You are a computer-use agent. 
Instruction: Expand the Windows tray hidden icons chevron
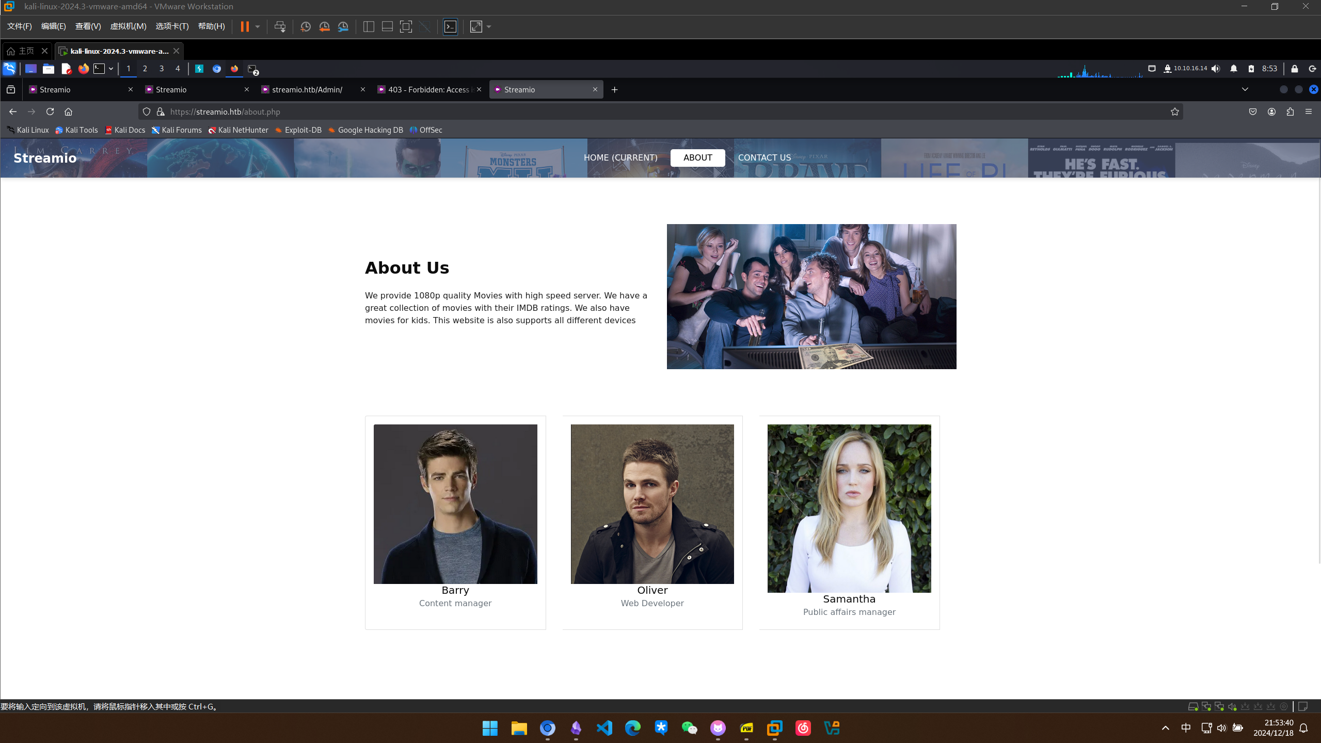(x=1165, y=728)
